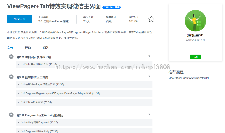
Task: Click the difficulty value 高级
Action: [109, 21]
